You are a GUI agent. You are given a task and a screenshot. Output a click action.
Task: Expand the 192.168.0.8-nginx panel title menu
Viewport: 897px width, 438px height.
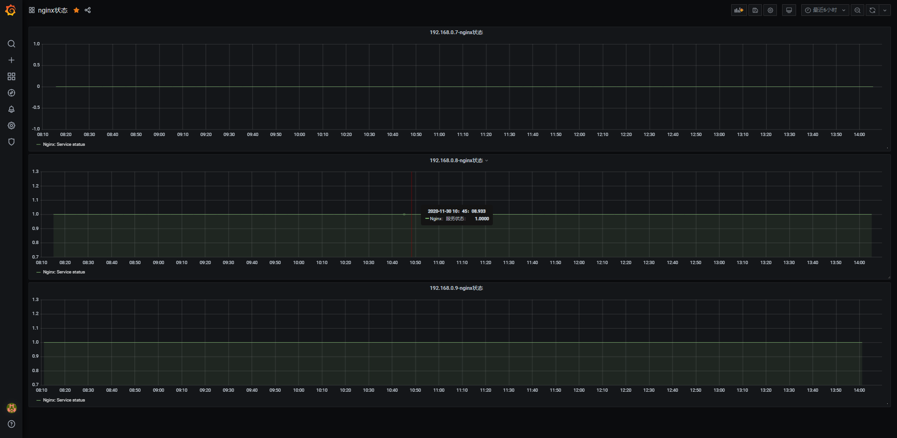pyautogui.click(x=459, y=160)
